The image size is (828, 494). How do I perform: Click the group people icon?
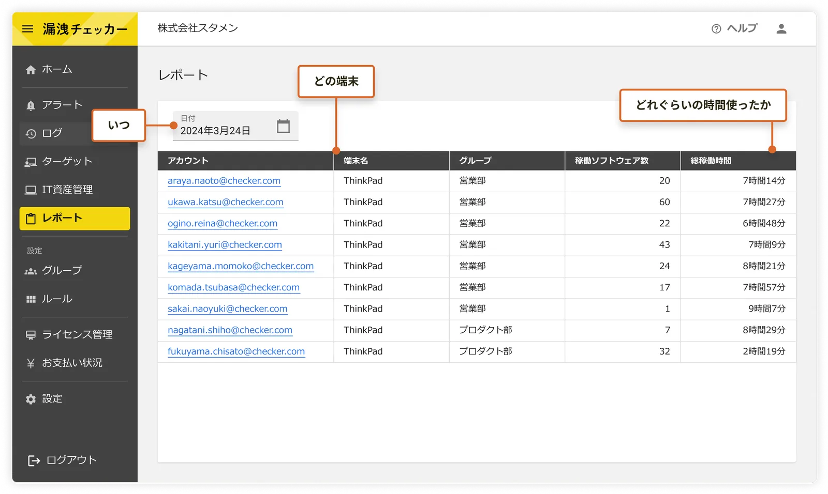(31, 271)
